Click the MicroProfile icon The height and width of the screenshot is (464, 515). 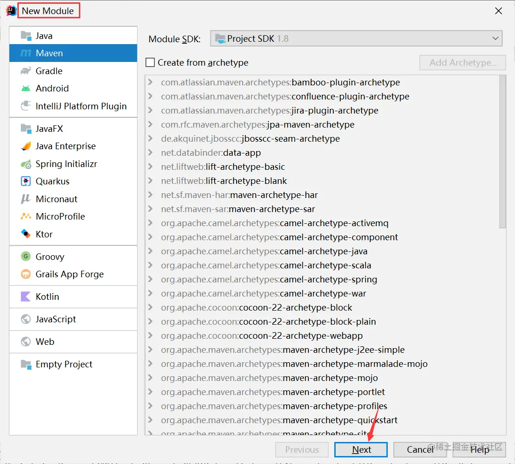pos(26,216)
